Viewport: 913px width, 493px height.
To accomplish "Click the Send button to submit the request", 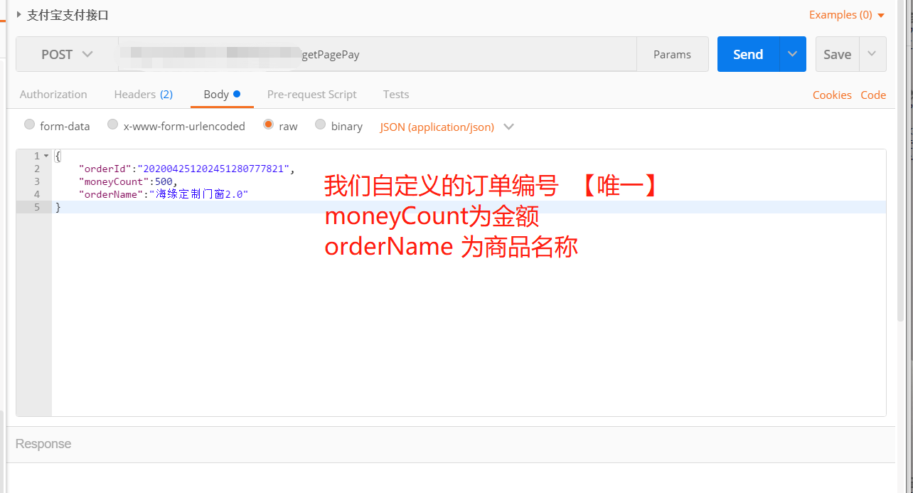I will [x=747, y=53].
